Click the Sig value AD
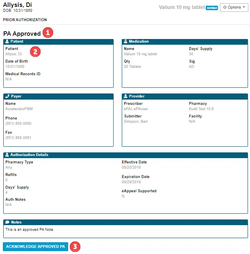 point(192,67)
